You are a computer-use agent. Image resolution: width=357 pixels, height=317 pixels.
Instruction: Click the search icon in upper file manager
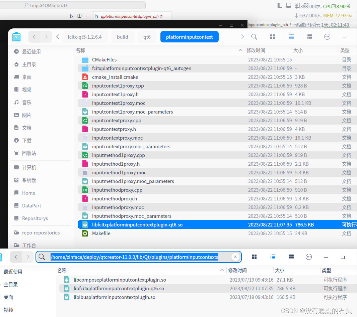[x=254, y=37]
